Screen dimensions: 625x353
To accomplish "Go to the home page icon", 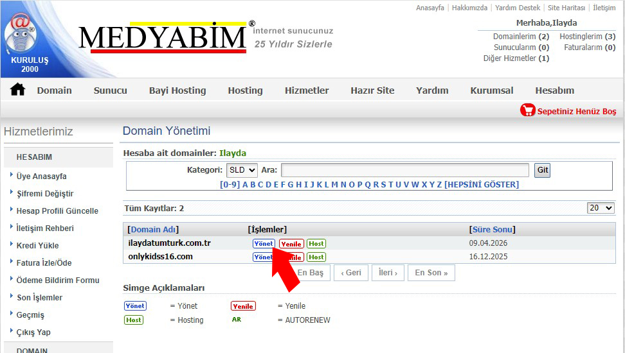I will [17, 90].
